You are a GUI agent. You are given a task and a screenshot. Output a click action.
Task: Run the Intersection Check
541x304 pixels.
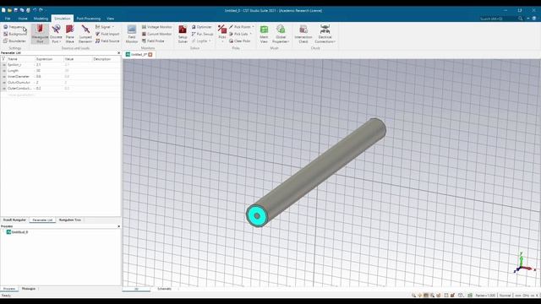coord(303,34)
